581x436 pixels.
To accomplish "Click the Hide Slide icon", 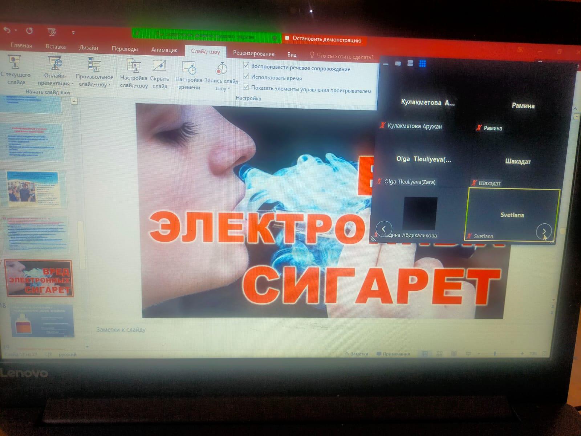I will (x=159, y=66).
